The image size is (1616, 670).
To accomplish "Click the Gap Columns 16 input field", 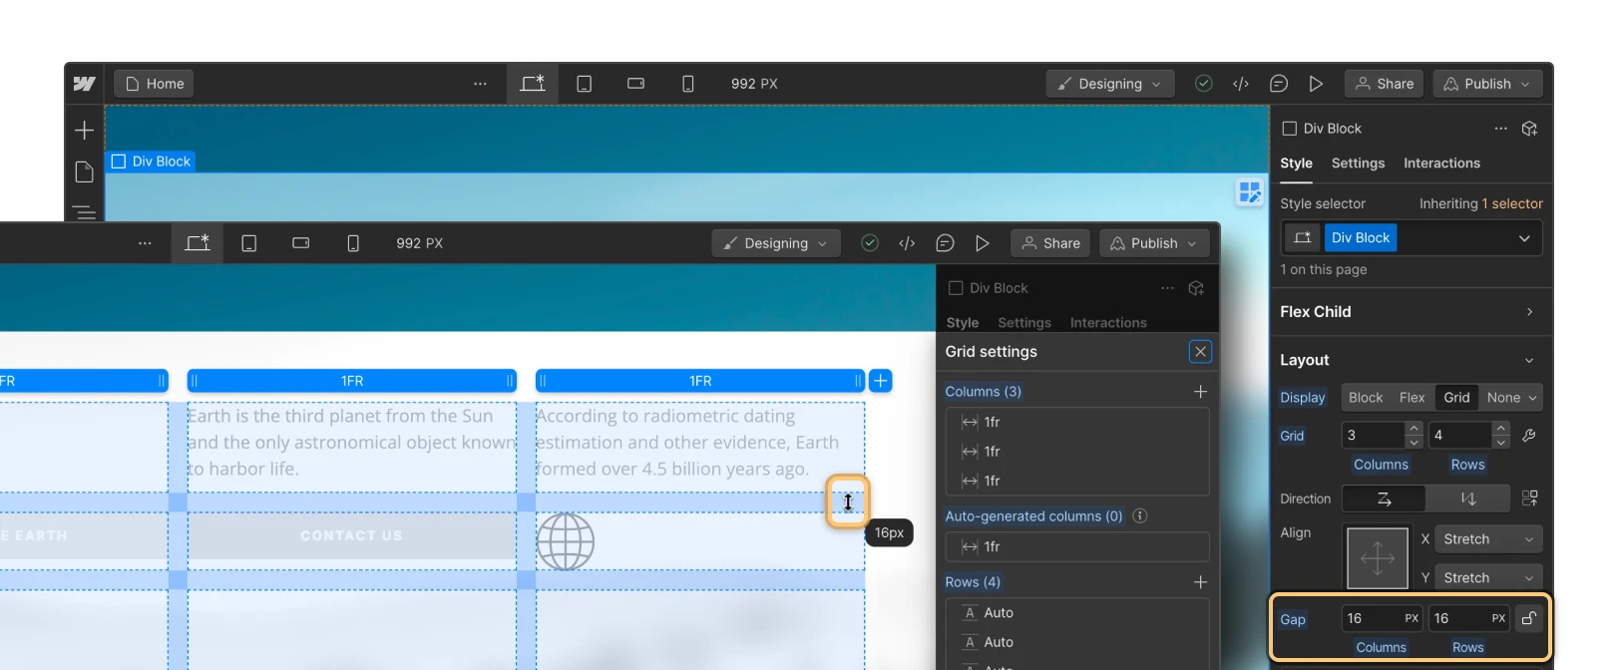I will click(x=1371, y=619).
